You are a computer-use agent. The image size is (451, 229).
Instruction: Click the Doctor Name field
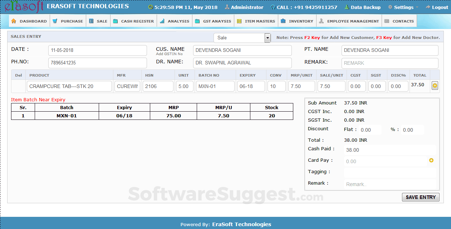click(x=242, y=63)
